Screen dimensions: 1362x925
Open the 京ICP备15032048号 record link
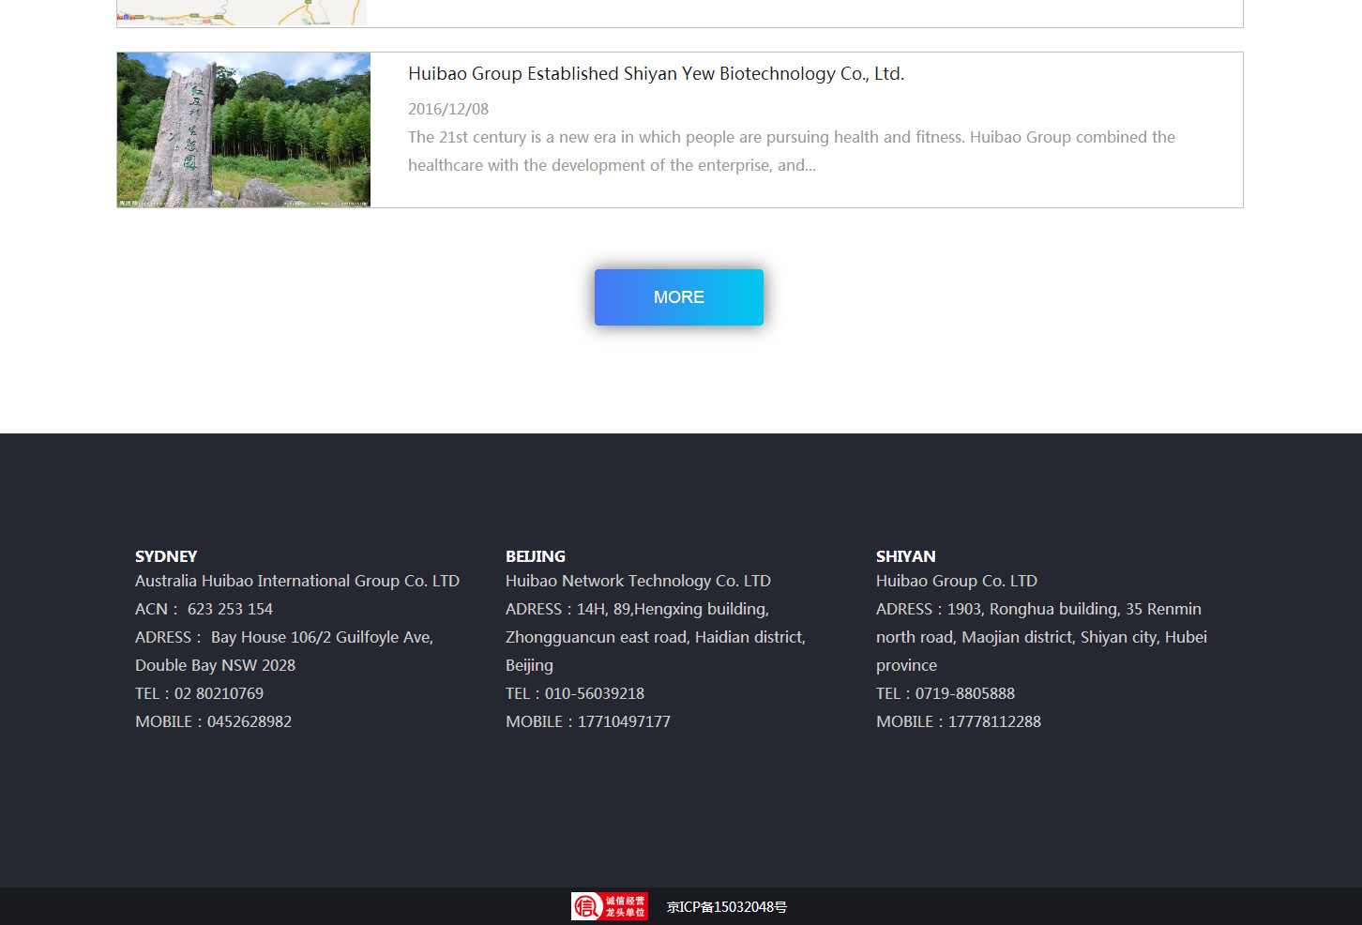click(x=726, y=906)
